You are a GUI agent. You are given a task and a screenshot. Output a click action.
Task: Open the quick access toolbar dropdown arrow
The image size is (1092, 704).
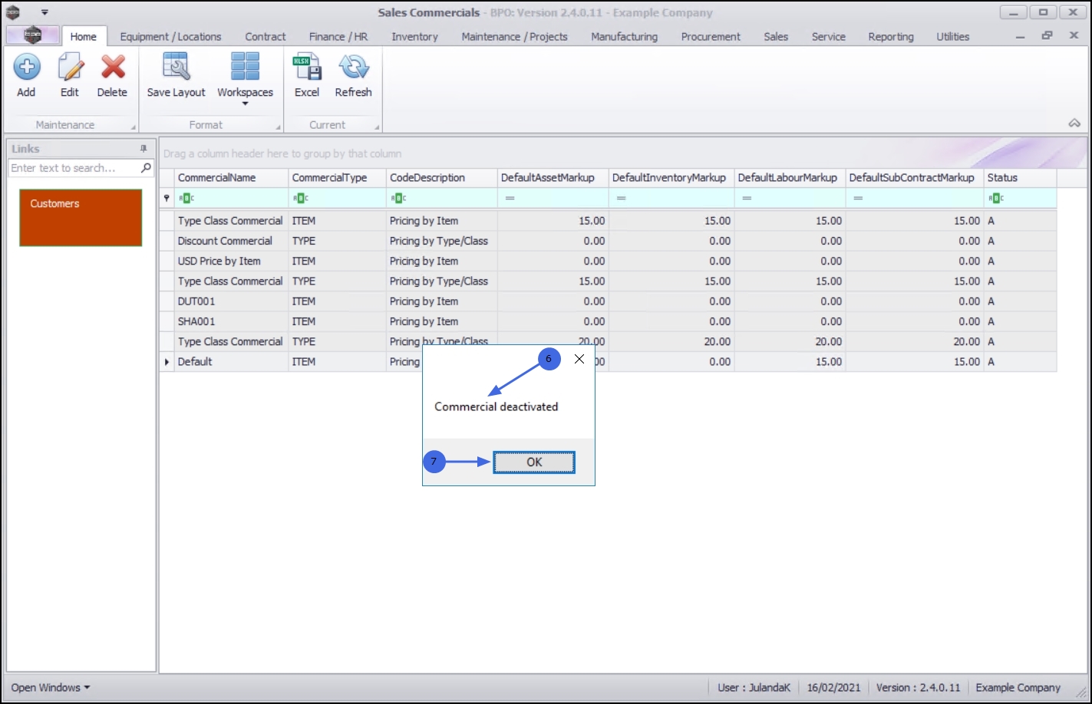pos(45,12)
